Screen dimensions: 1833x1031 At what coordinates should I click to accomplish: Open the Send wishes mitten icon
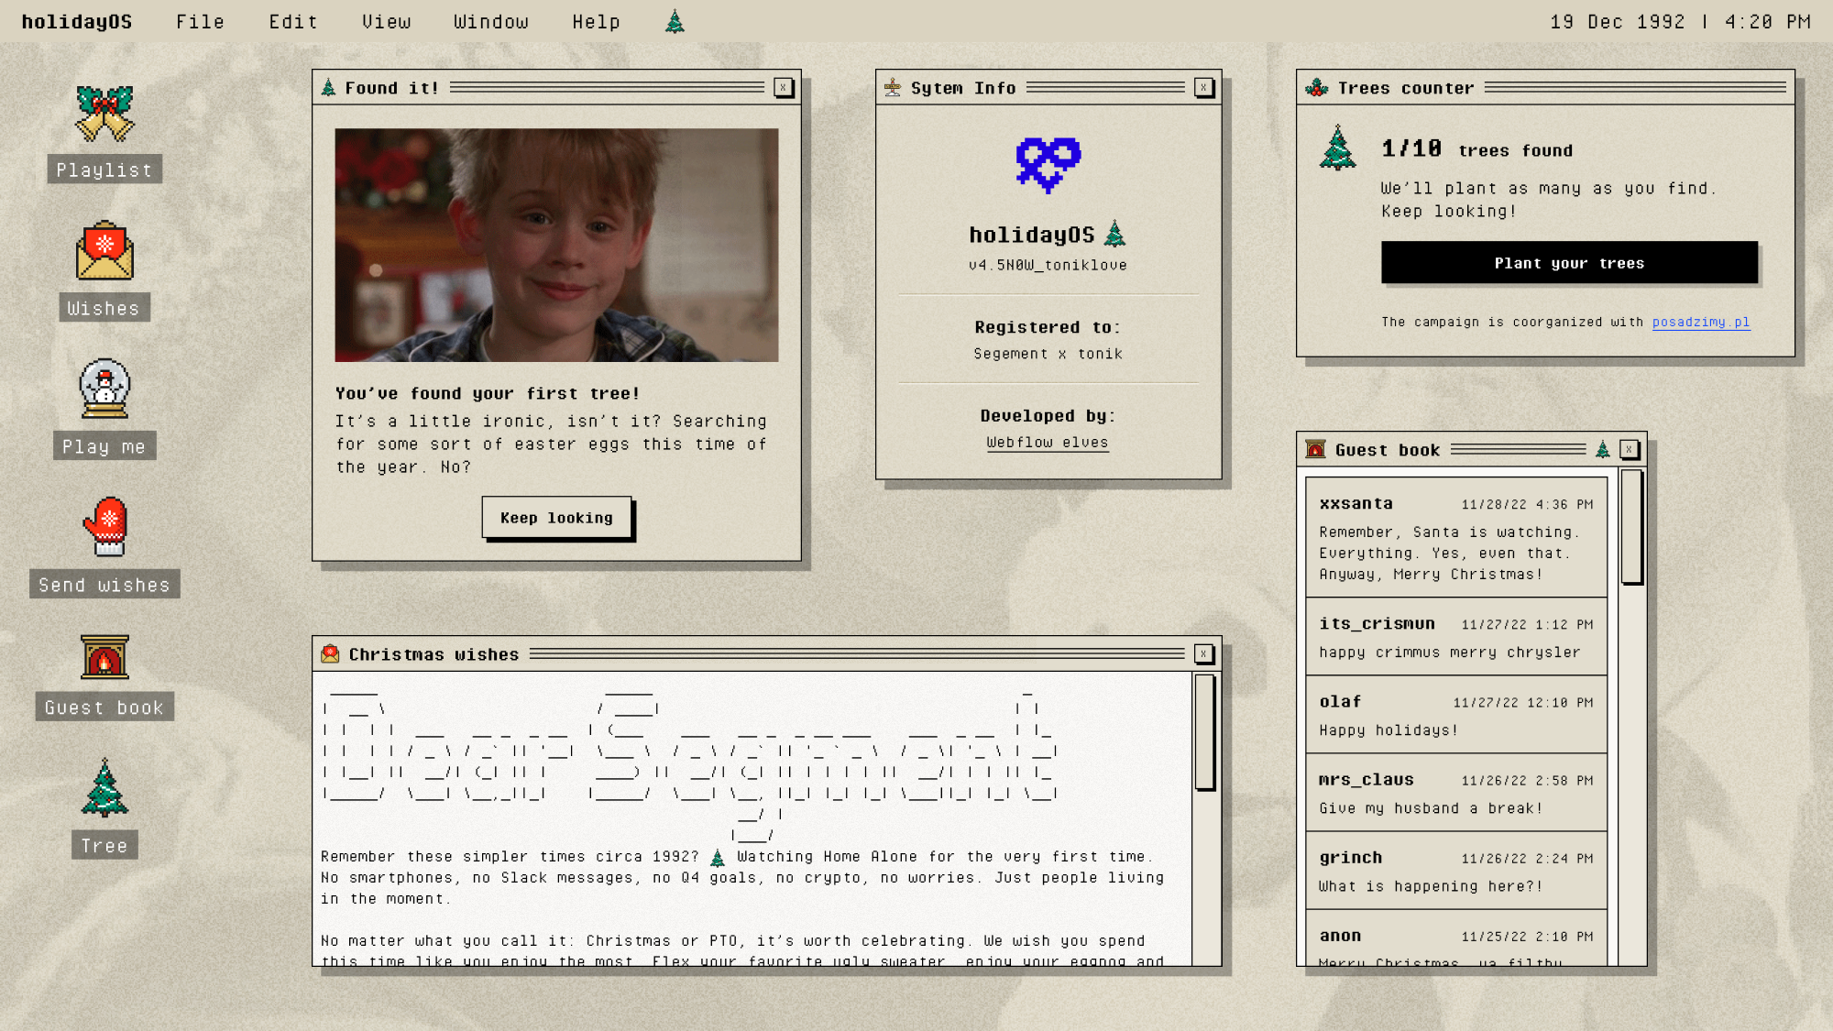point(106,527)
